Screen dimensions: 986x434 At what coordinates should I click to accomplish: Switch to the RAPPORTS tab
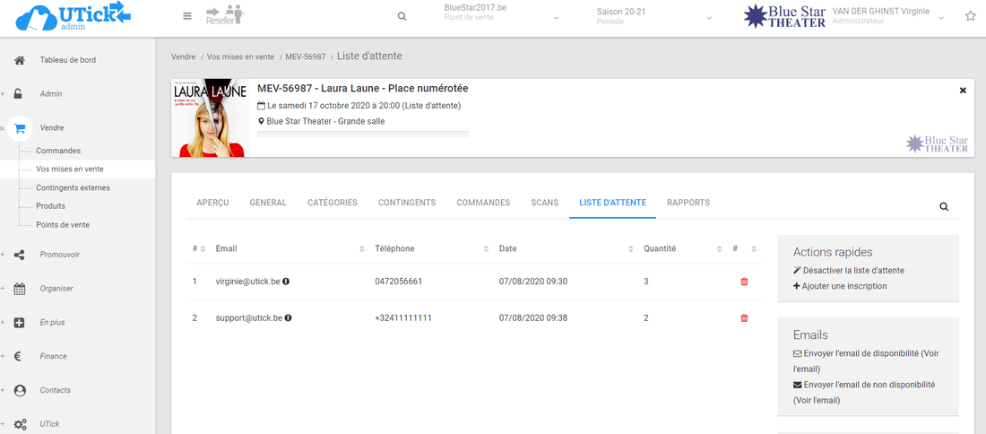click(x=688, y=203)
